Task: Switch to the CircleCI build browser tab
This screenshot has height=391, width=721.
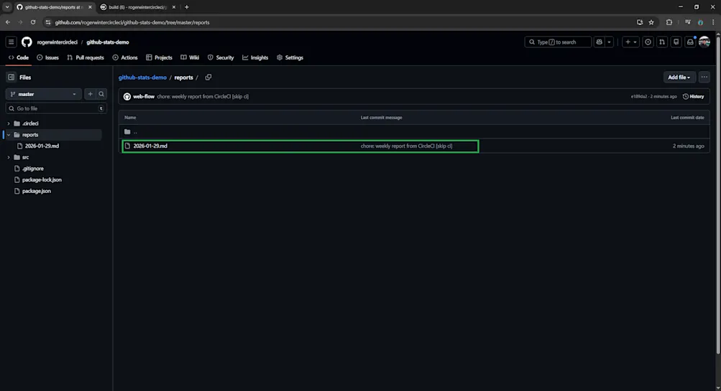Action: click(138, 7)
